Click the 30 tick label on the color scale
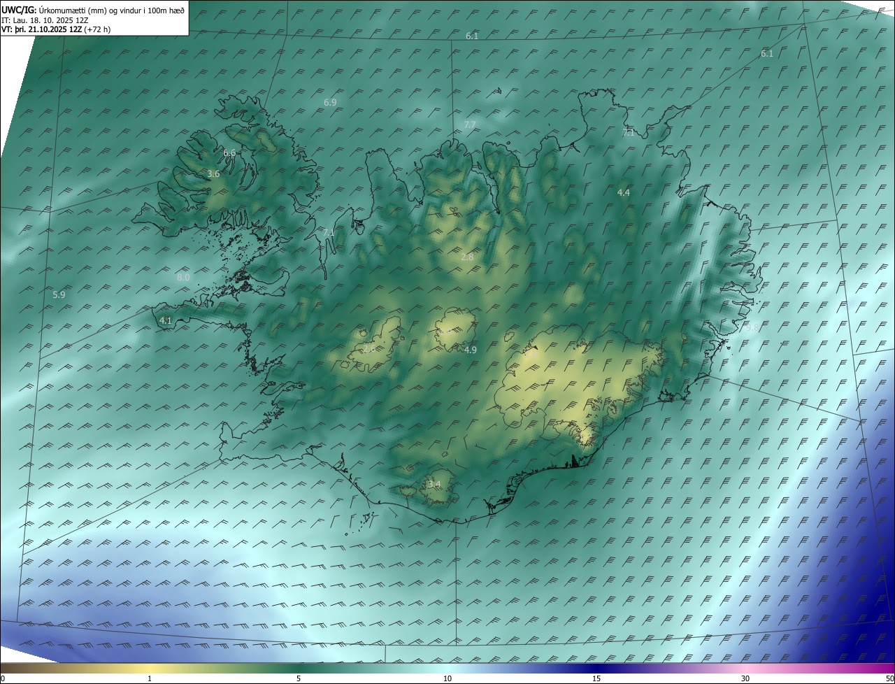895x684 pixels. click(x=745, y=678)
